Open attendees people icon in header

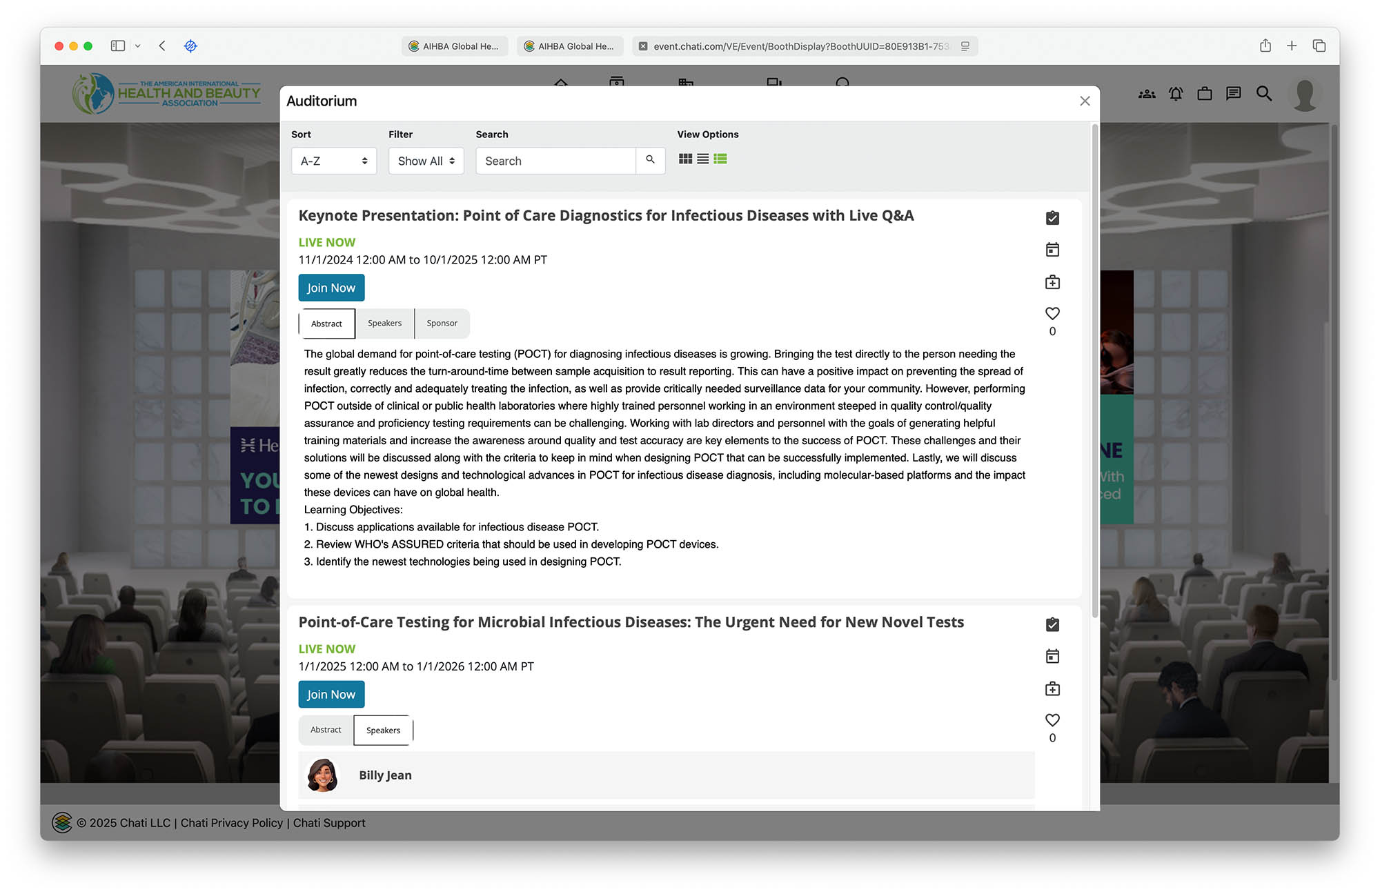click(x=1147, y=94)
